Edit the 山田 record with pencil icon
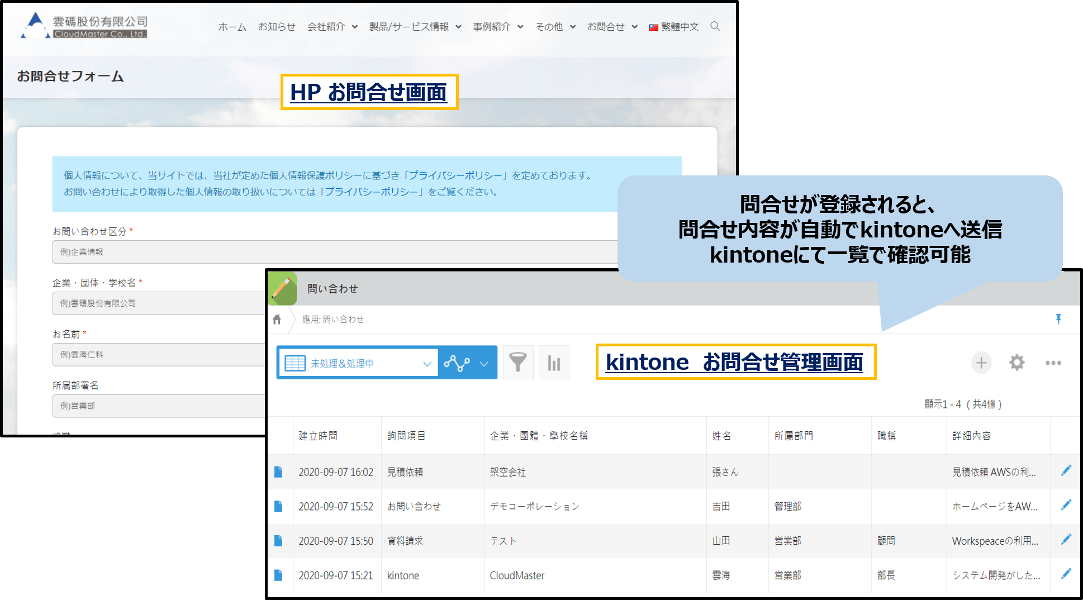1083x600 pixels. click(x=1066, y=539)
